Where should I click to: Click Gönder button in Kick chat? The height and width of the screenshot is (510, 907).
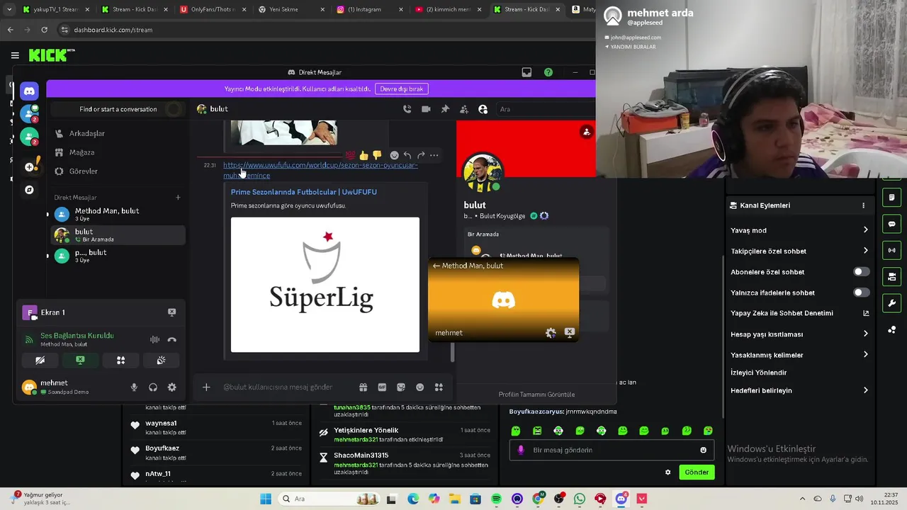click(697, 472)
